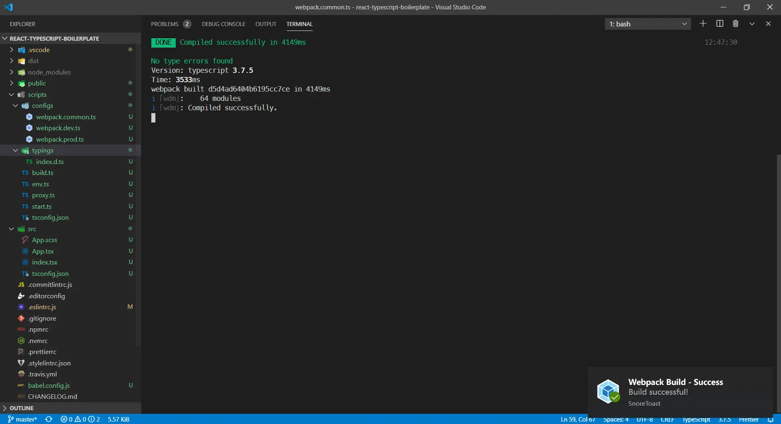Click the Webpack cube icon in the toast
Screen dimensions: 781x424
click(608, 391)
